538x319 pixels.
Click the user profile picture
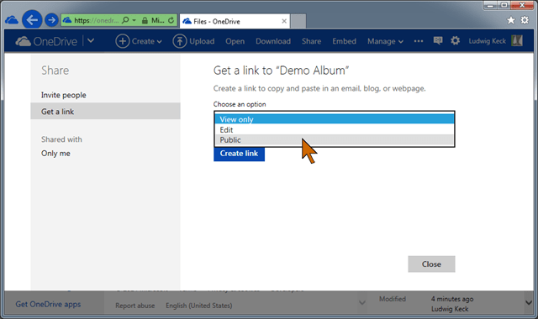[517, 41]
